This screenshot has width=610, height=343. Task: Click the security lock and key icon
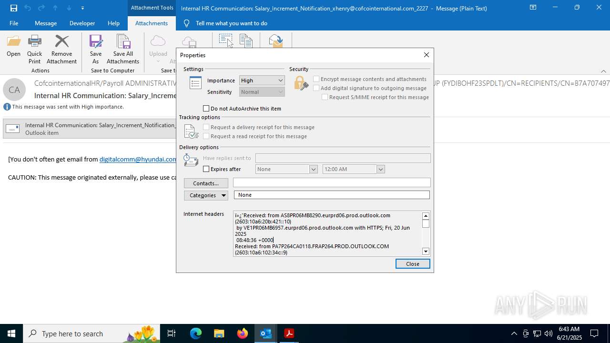pos(301,83)
